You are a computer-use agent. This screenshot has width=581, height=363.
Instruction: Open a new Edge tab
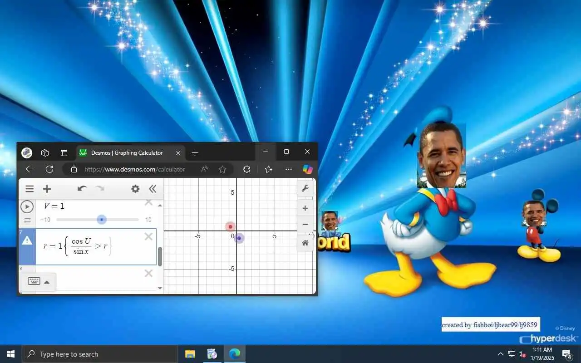click(195, 153)
